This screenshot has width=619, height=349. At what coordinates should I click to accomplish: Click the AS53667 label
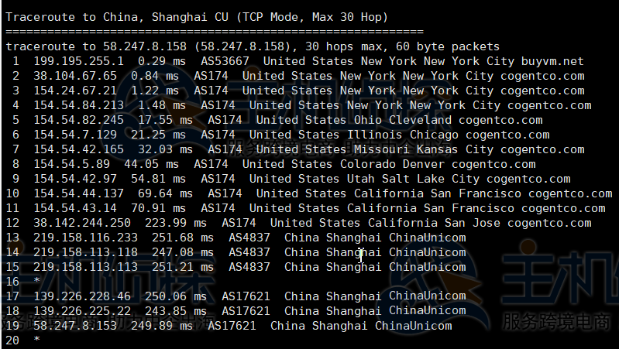tap(225, 61)
